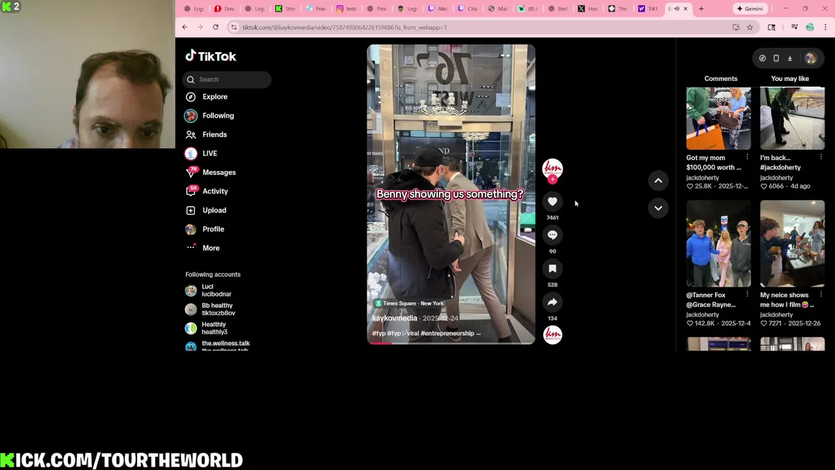835x470 pixels.
Task: Open options menu for 'My neice shows' video
Action: pos(821,295)
